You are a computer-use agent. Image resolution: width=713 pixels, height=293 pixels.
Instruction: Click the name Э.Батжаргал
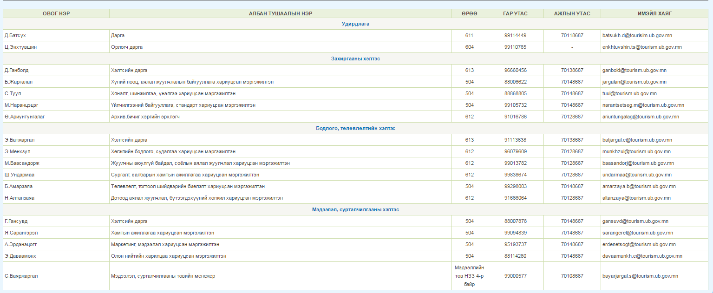tap(20, 140)
